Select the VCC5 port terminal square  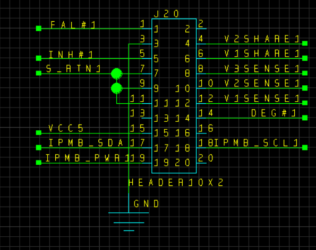[39, 132]
